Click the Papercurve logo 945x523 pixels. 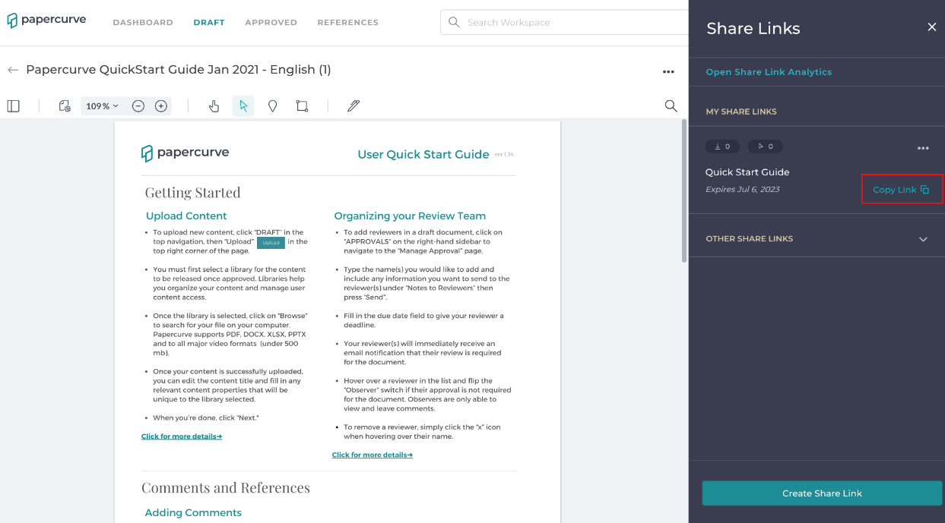pos(47,20)
